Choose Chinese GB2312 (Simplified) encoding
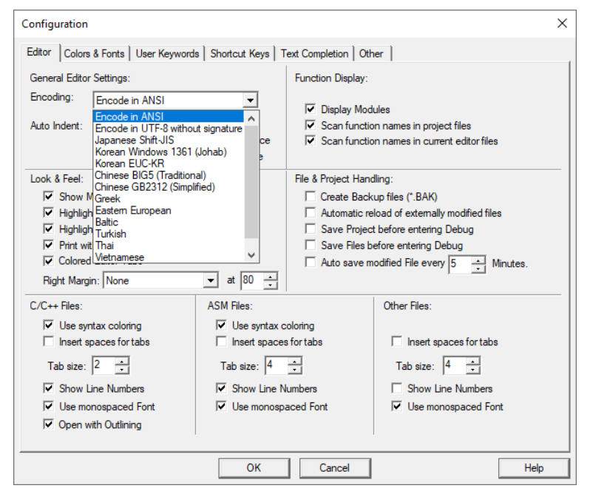This screenshot has height=494, width=590. point(155,187)
